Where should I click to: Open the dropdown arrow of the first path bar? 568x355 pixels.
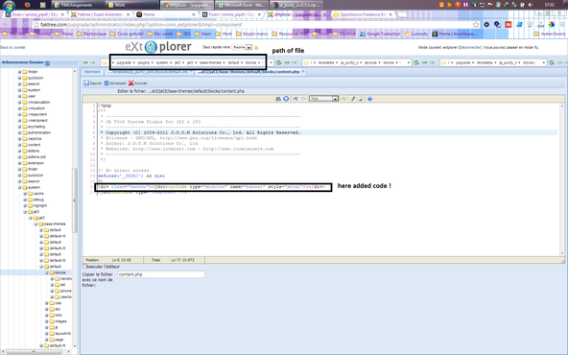click(x=271, y=62)
